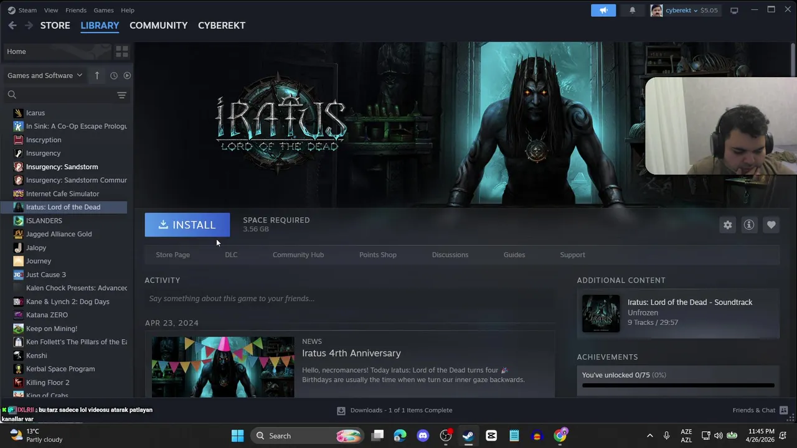Add Iratus to favorites heart

[x=771, y=225]
